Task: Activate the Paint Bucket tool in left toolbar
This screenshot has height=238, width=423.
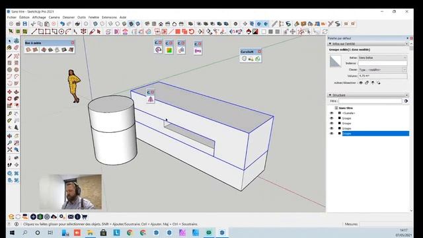Action: tap(10, 48)
